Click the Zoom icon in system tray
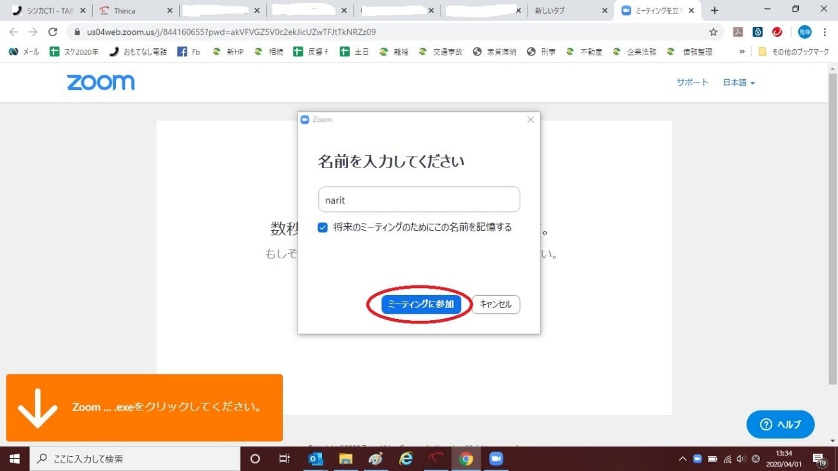This screenshot has width=838, height=471. pyautogui.click(x=697, y=459)
